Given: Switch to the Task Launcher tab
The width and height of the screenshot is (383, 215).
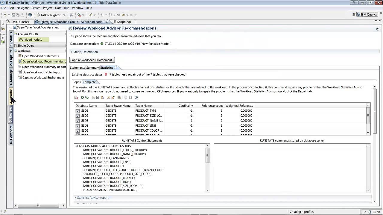Looking at the screenshot, I should (x=18, y=22).
